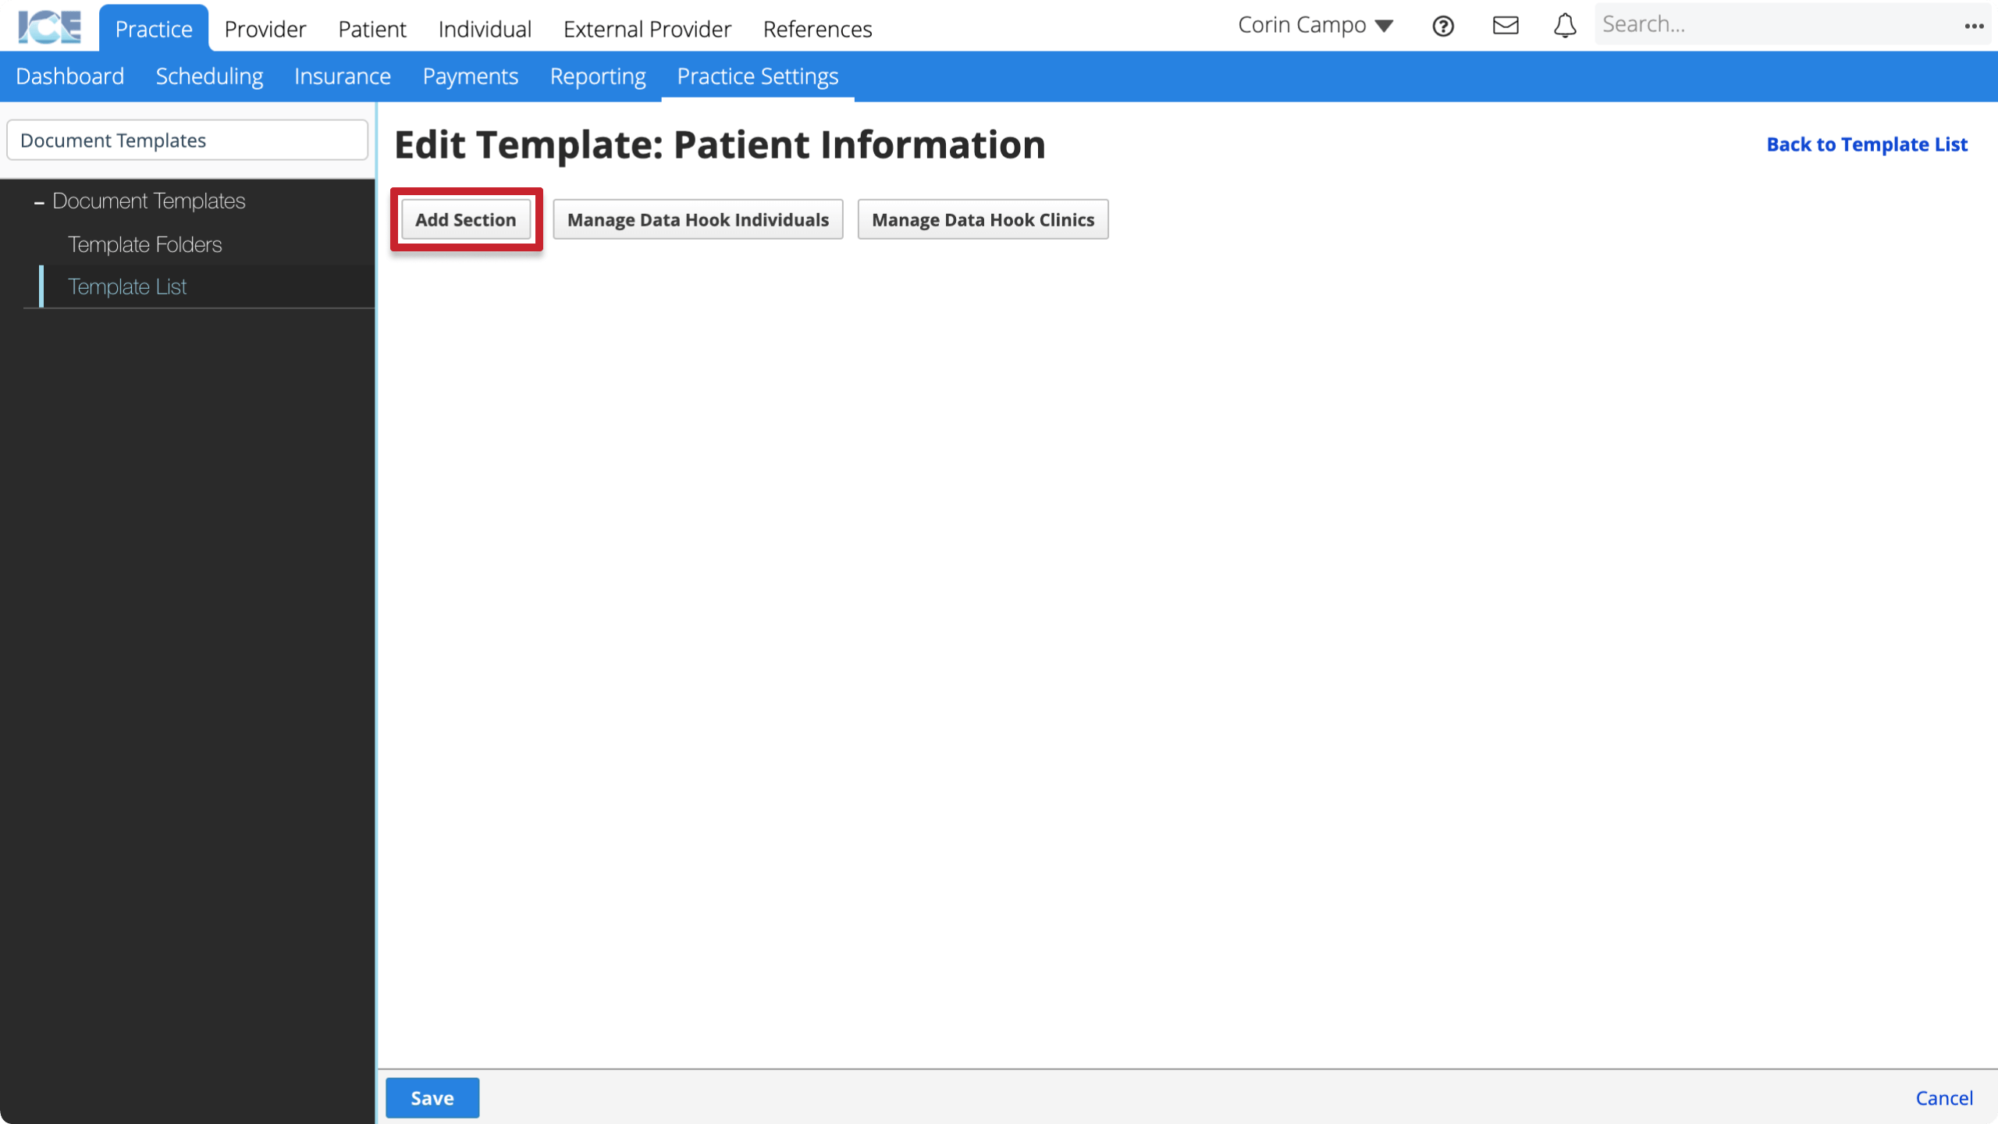Click Manage Data Hook Clinics button
This screenshot has width=1998, height=1124.
pos(983,219)
